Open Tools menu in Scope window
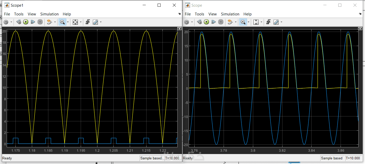Screen dimensions: 365x164 click(199, 14)
